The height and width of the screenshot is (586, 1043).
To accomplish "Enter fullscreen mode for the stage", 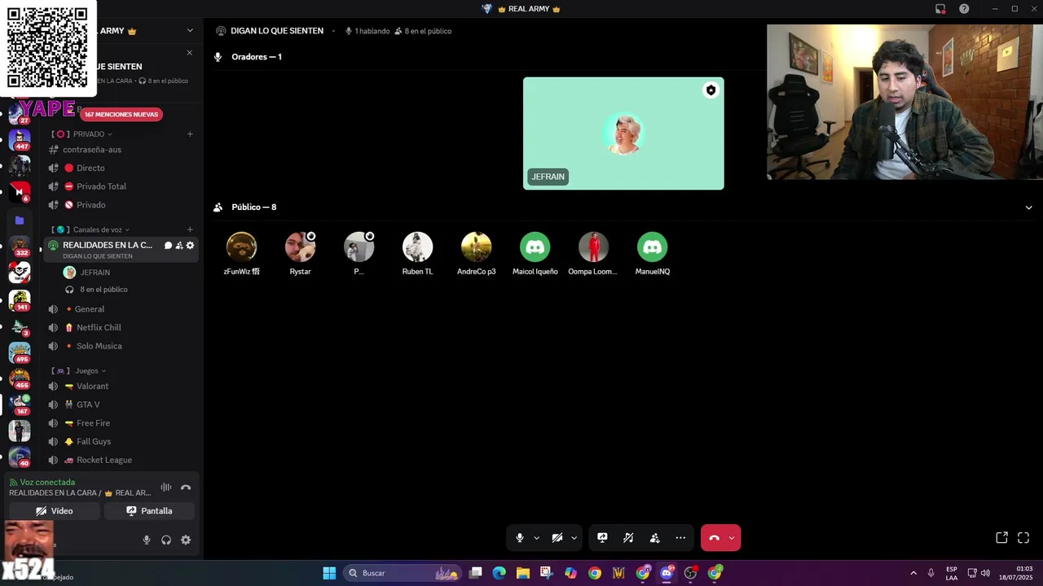I will click(x=1023, y=538).
